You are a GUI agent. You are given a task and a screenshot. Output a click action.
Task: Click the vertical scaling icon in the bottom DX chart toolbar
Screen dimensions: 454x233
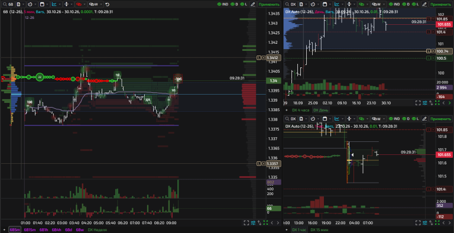[349, 119]
